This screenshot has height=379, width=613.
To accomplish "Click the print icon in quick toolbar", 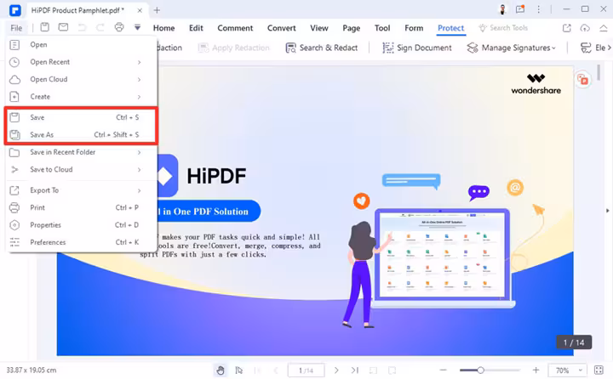I will pos(119,27).
